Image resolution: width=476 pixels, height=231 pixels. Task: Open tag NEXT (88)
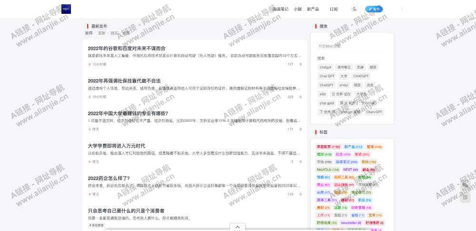click(x=350, y=170)
